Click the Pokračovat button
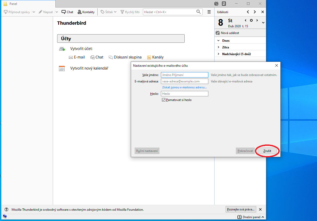The height and width of the screenshot is (221, 317). click(x=245, y=151)
